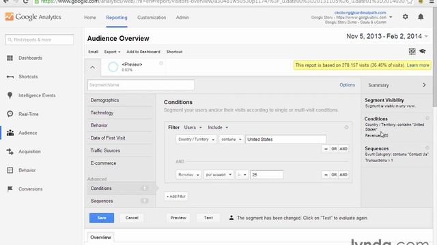Click the Google Analytics logo
This screenshot has height=245, width=437.
tap(33, 17)
